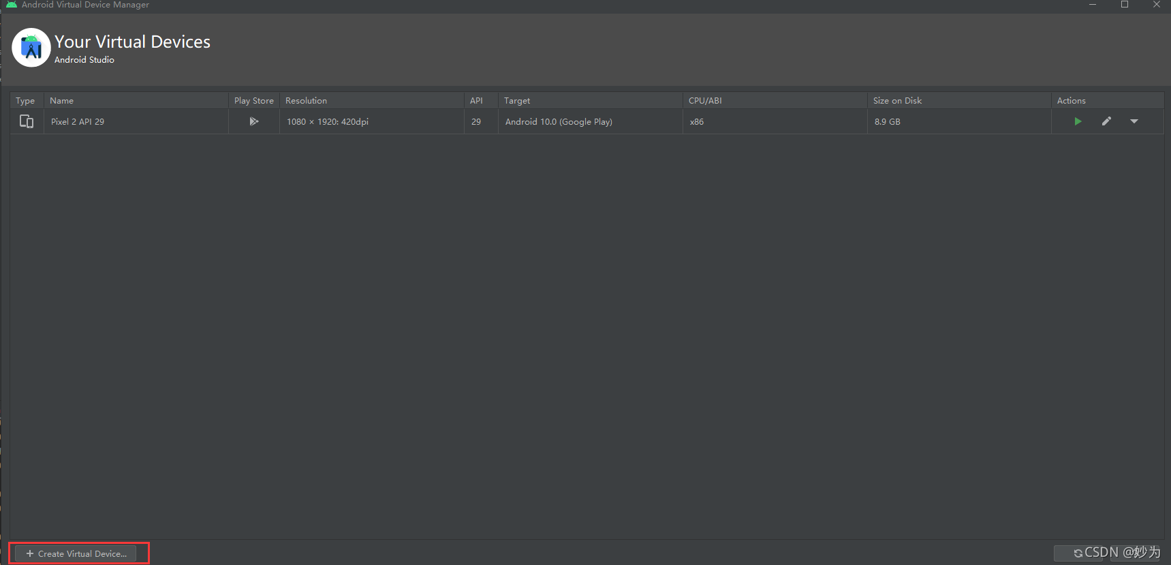Minimize the Android Virtual Device Manager window

click(1093, 4)
